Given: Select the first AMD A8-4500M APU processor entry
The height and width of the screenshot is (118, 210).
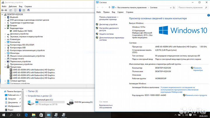Looking at the screenshot, I should click(34, 70).
